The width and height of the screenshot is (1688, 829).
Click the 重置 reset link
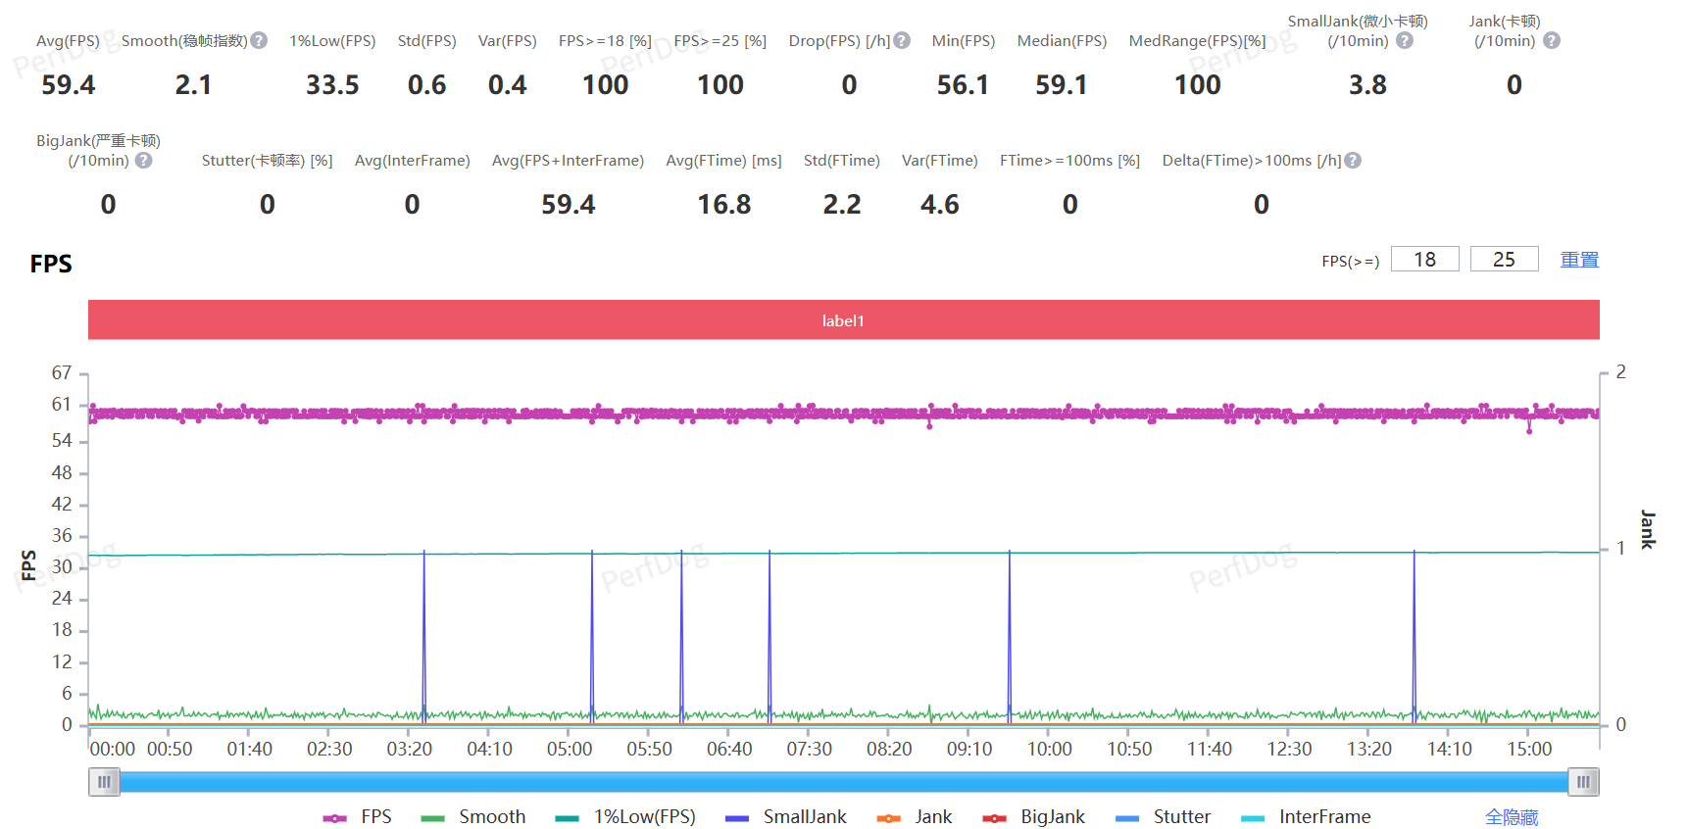click(x=1579, y=260)
